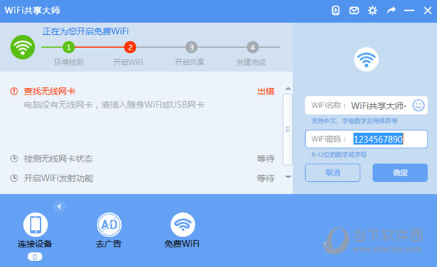Click the blue WiFi logo in right panel
437x267 pixels.
click(366, 60)
